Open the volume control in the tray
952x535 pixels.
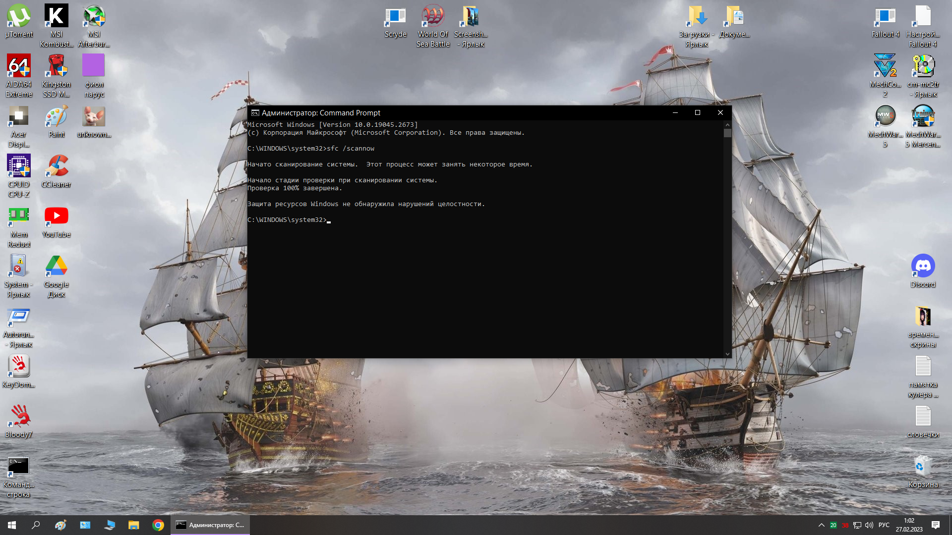pyautogui.click(x=869, y=525)
